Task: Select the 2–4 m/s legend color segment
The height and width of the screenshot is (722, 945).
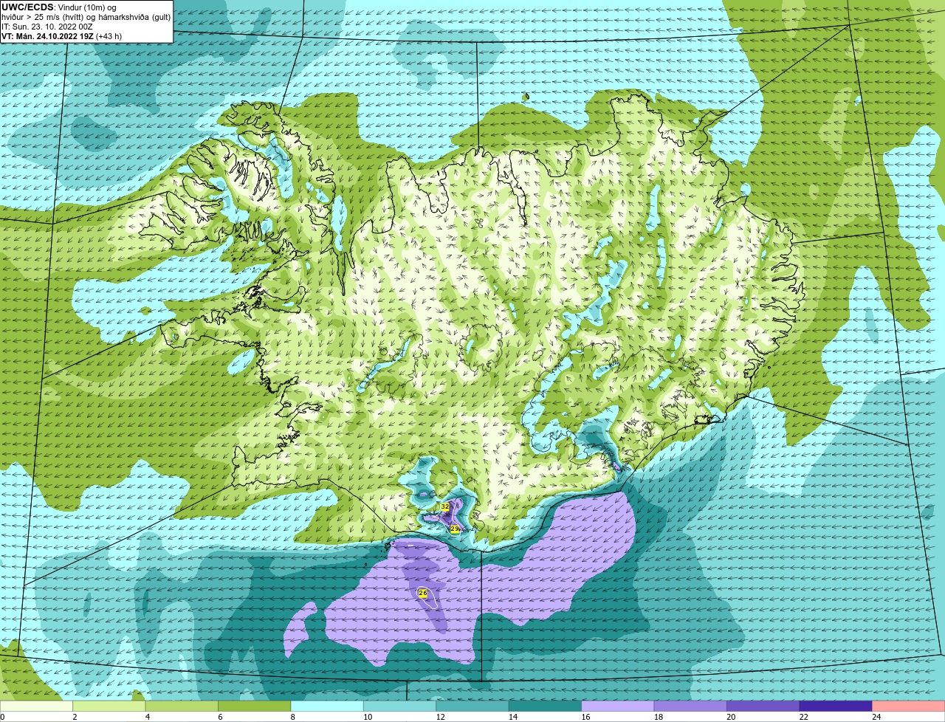Action: click(109, 706)
